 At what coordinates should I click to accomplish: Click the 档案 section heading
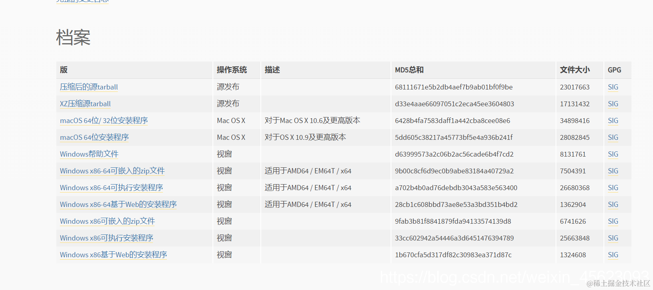[73, 38]
